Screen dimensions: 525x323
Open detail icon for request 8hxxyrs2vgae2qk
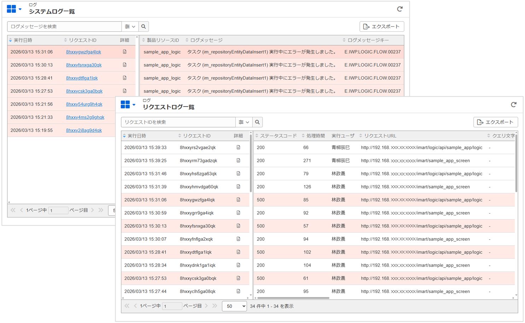(238, 148)
